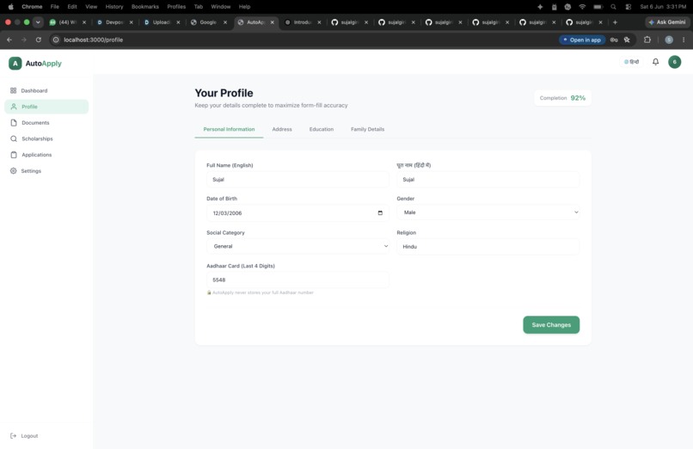The width and height of the screenshot is (693, 449).
Task: Click the Religion input field
Action: pyautogui.click(x=488, y=247)
